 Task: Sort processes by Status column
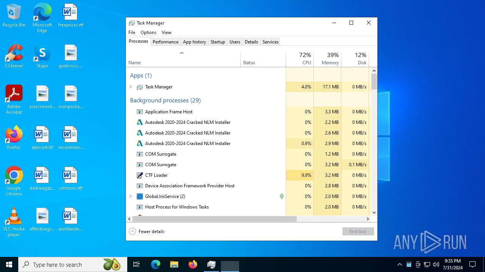[x=263, y=59]
